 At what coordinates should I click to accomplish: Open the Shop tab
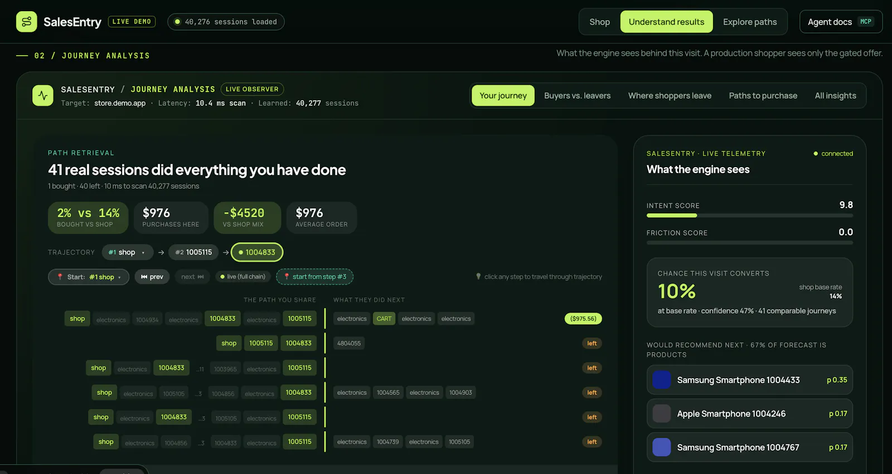click(x=600, y=22)
